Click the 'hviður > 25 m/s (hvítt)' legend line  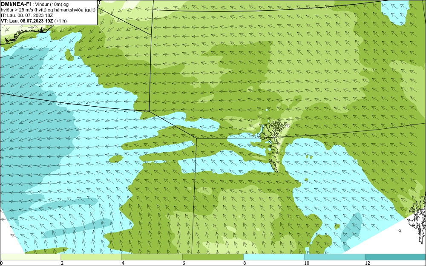click(x=48, y=10)
